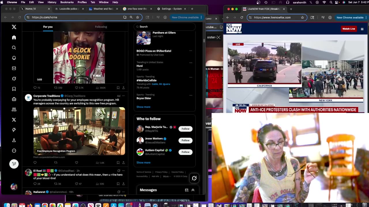Open Premium X icon in sidebar
369x207 pixels.
point(14,120)
